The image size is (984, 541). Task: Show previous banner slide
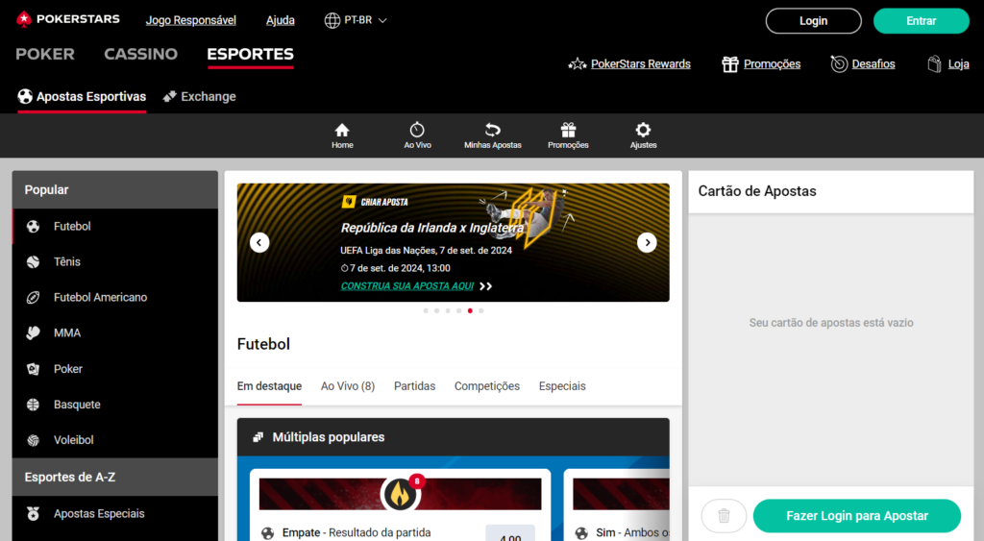pos(259,242)
